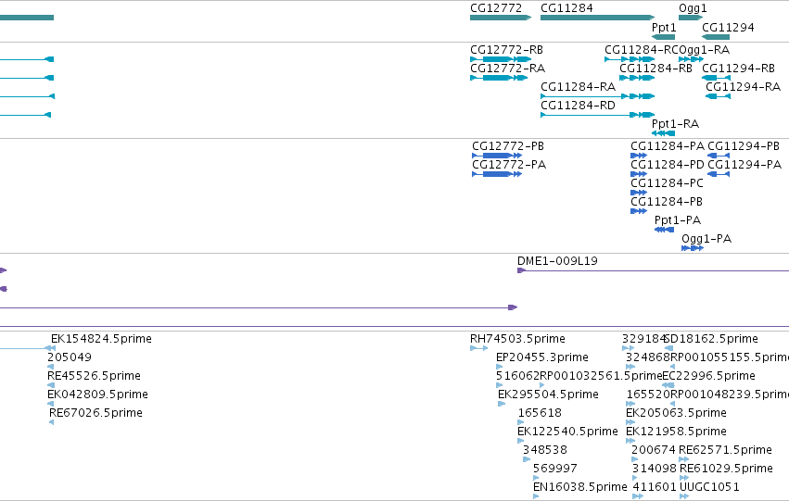Click the CG11284-RA transcript line
The image size is (789, 501).
(x=597, y=96)
